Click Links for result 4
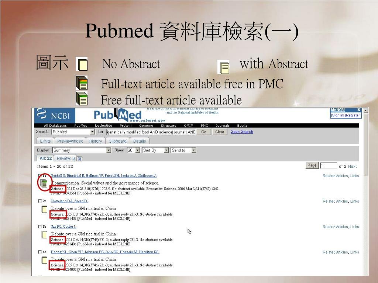The image size is (378, 283). pos(354,252)
